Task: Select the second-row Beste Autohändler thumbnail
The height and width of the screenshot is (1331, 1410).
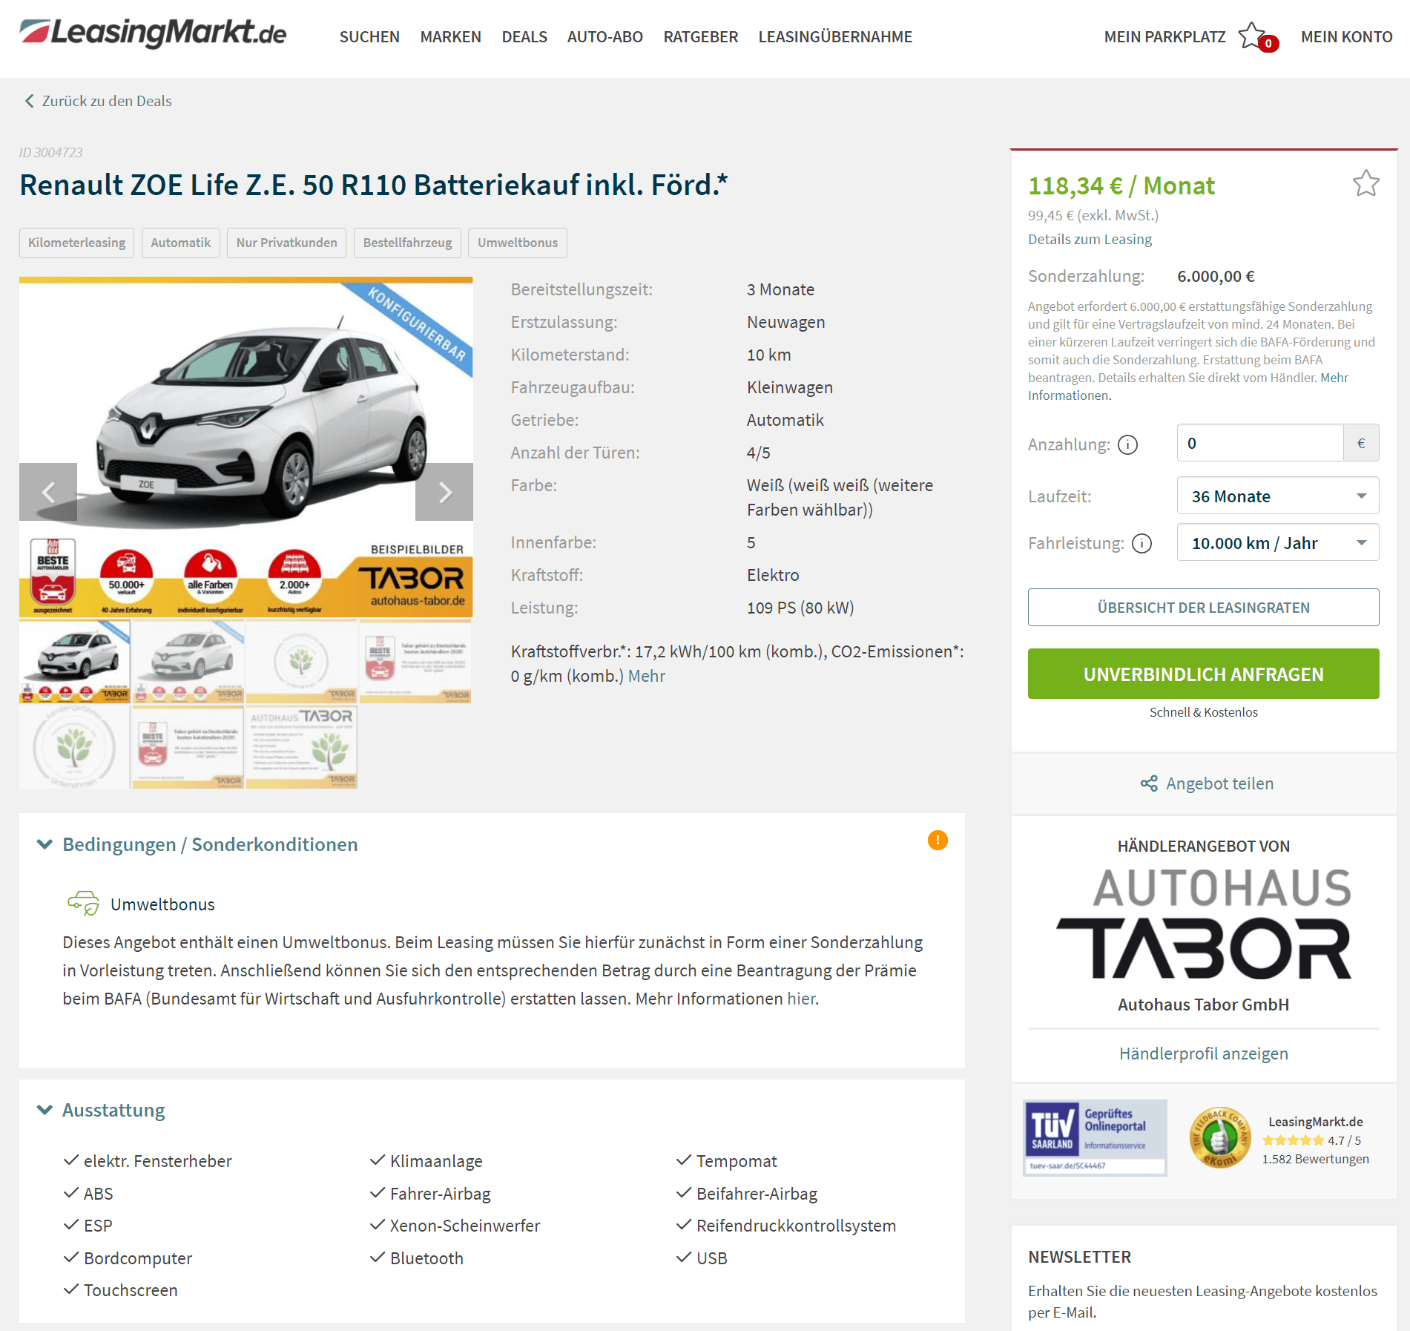Action: pyautogui.click(x=188, y=747)
